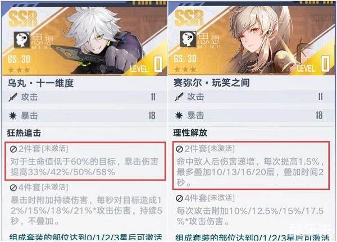Click the white-haired character portrait thumbnail
Viewport: 337px width, 242px height.
99,40
